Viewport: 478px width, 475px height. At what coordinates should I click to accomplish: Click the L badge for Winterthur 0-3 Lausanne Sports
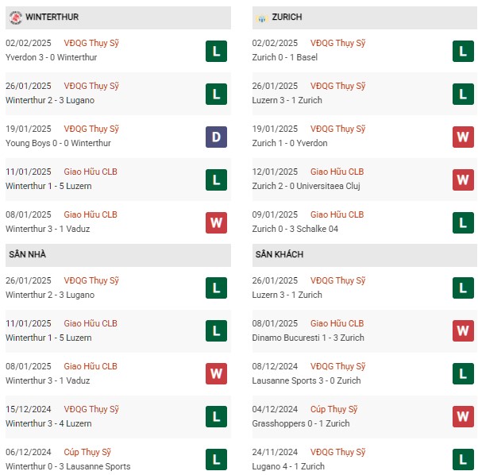tap(216, 459)
